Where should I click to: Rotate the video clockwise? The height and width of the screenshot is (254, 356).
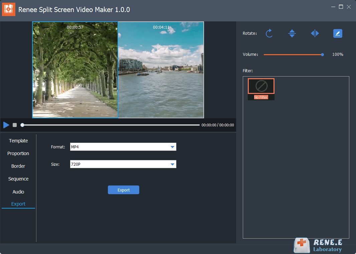[x=269, y=33]
